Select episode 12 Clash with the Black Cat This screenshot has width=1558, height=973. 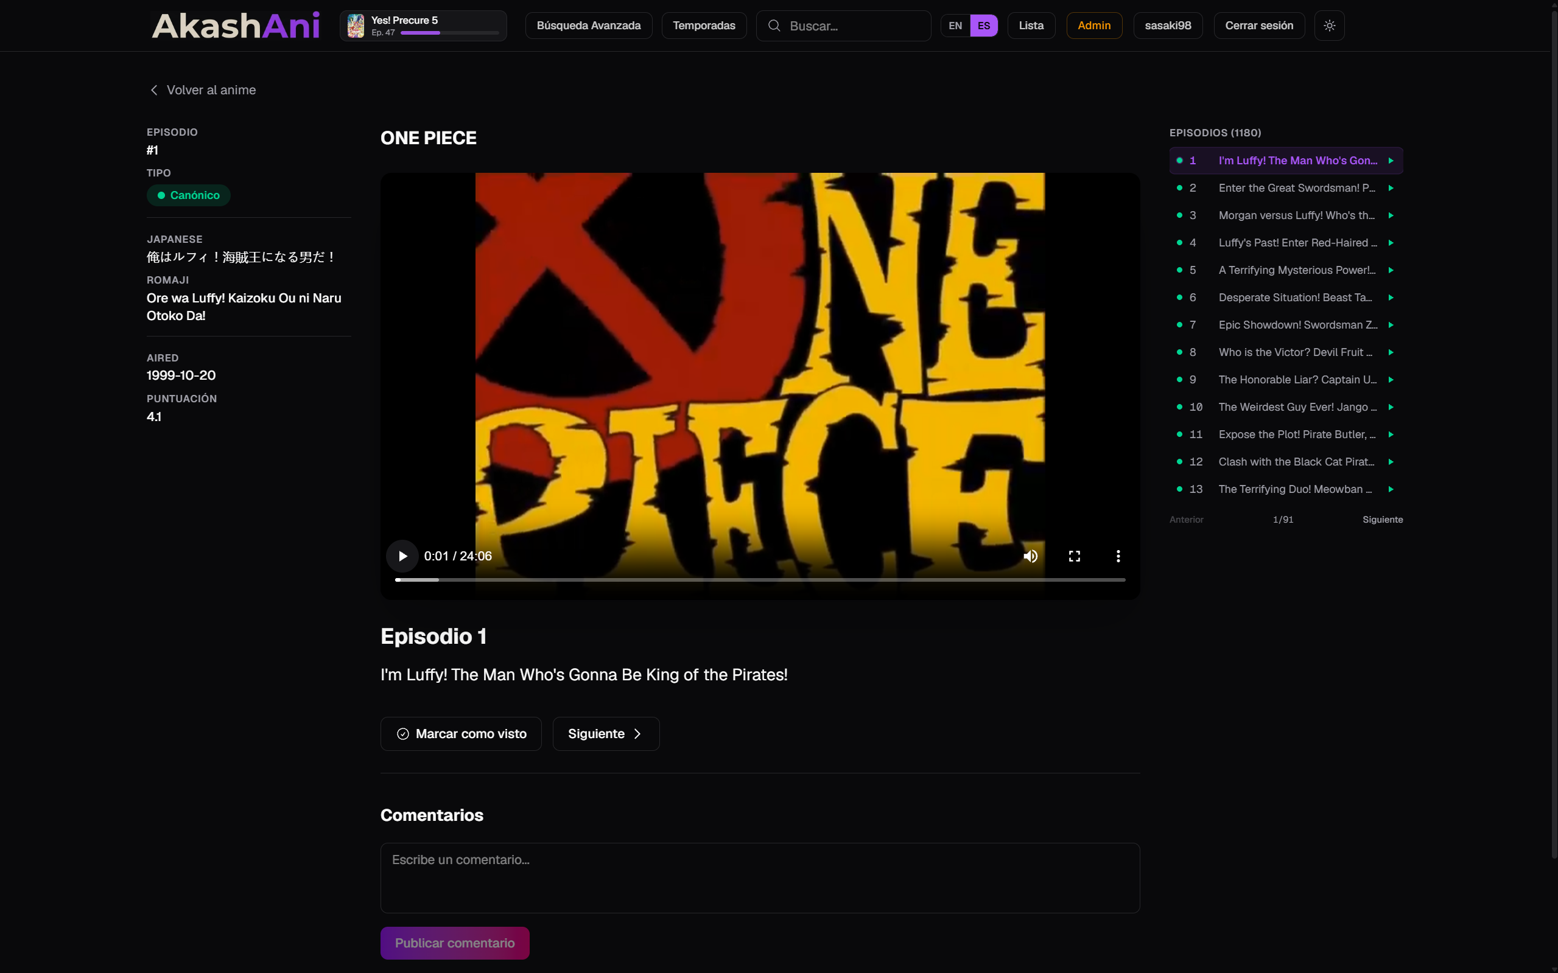[x=1286, y=462]
